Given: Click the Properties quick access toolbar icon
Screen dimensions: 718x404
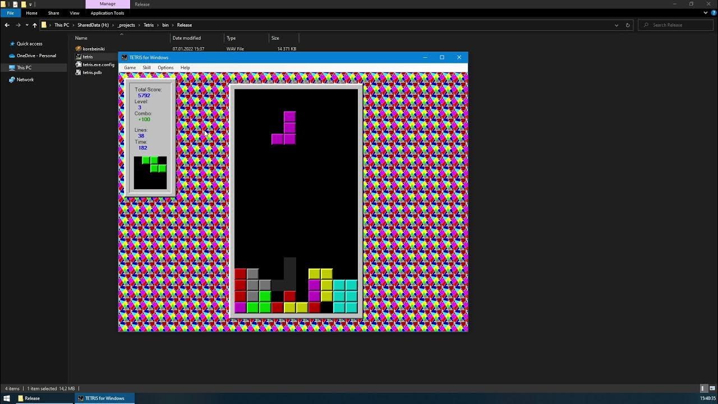Looking at the screenshot, I should (15, 4).
